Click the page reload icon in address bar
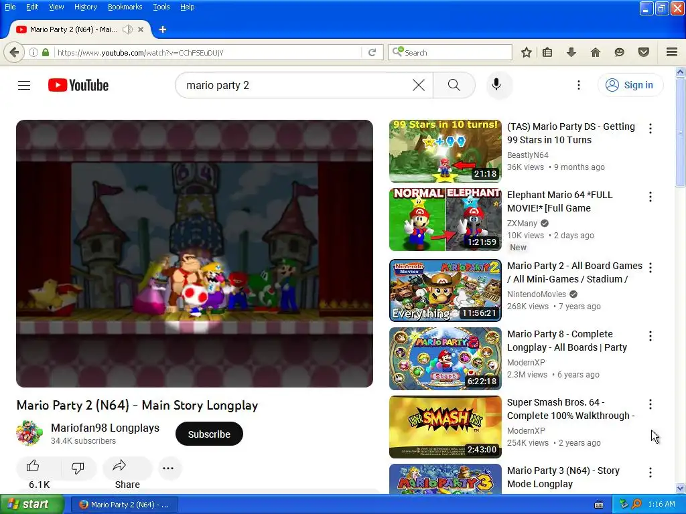The image size is (686, 514). tap(372, 52)
